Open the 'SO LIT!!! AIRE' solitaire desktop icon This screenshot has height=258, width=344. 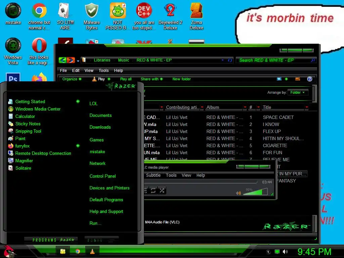pyautogui.click(x=65, y=16)
